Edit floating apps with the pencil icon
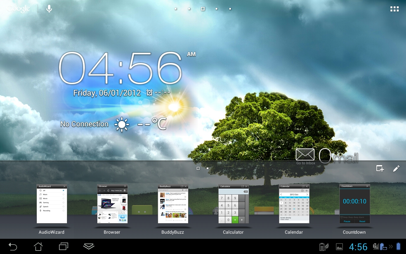Image resolution: width=406 pixels, height=254 pixels. click(396, 169)
